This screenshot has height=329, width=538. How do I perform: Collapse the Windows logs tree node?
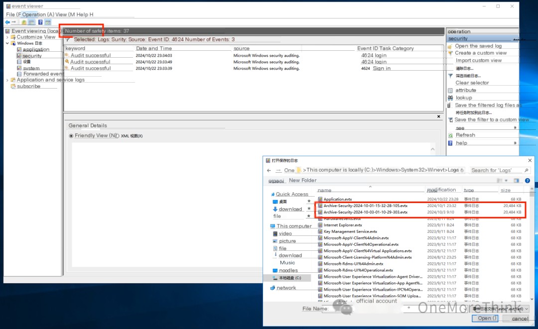click(x=7, y=43)
